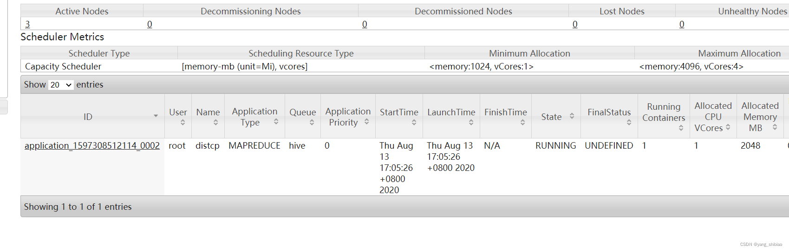Open the Show entries count dropdown
This screenshot has height=251, width=789.
pos(61,85)
